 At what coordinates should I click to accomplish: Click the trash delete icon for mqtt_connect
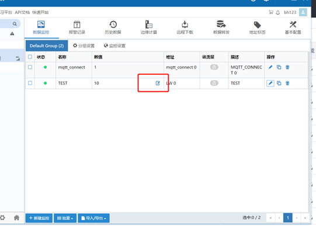pos(287,67)
